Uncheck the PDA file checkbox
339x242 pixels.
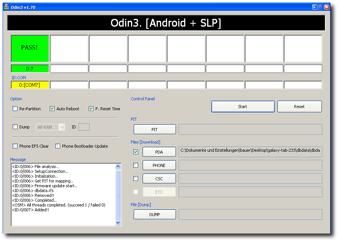click(x=136, y=152)
